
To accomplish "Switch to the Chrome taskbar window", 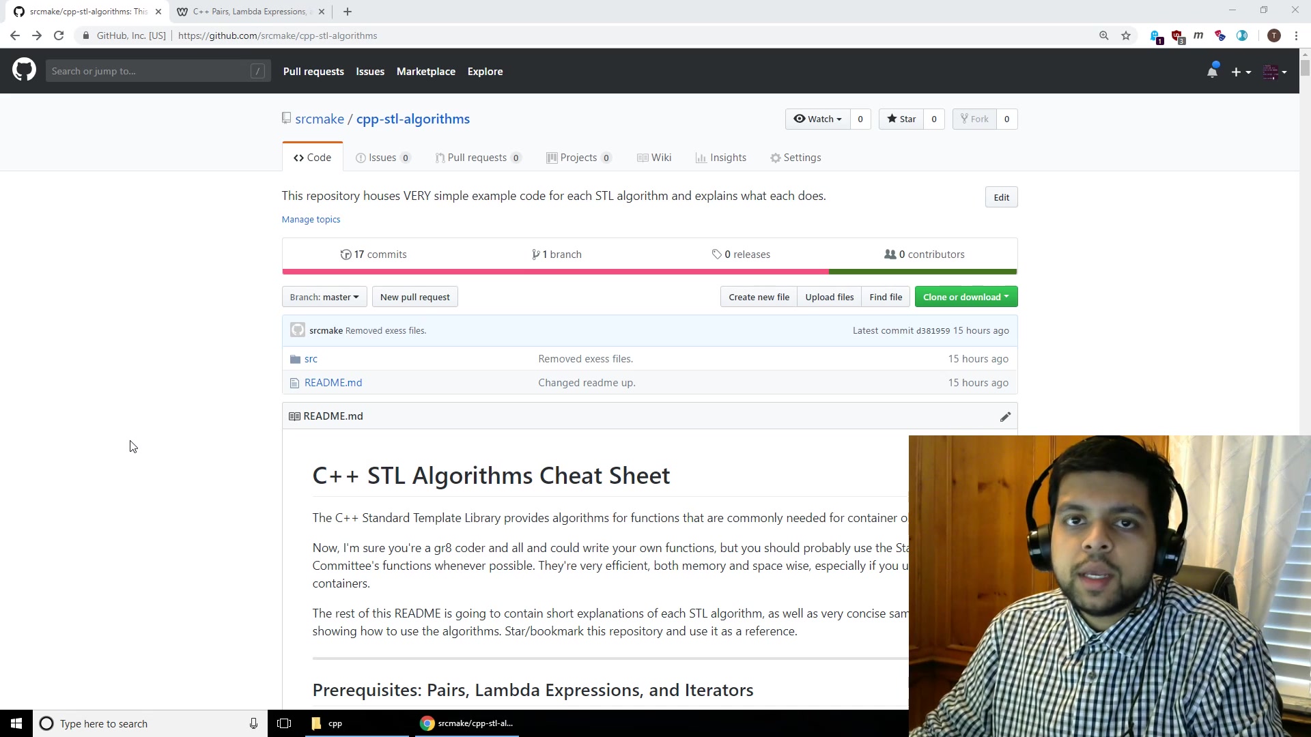I will (468, 723).
